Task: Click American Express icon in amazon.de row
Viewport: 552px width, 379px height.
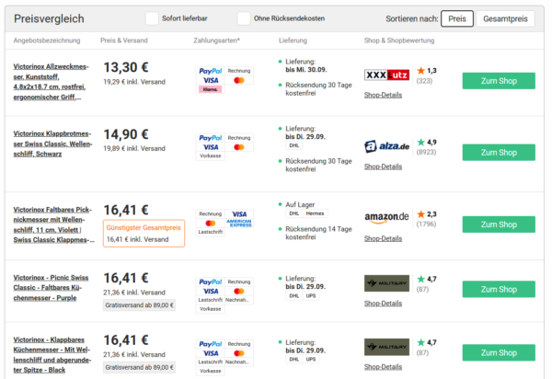Action: click(239, 224)
